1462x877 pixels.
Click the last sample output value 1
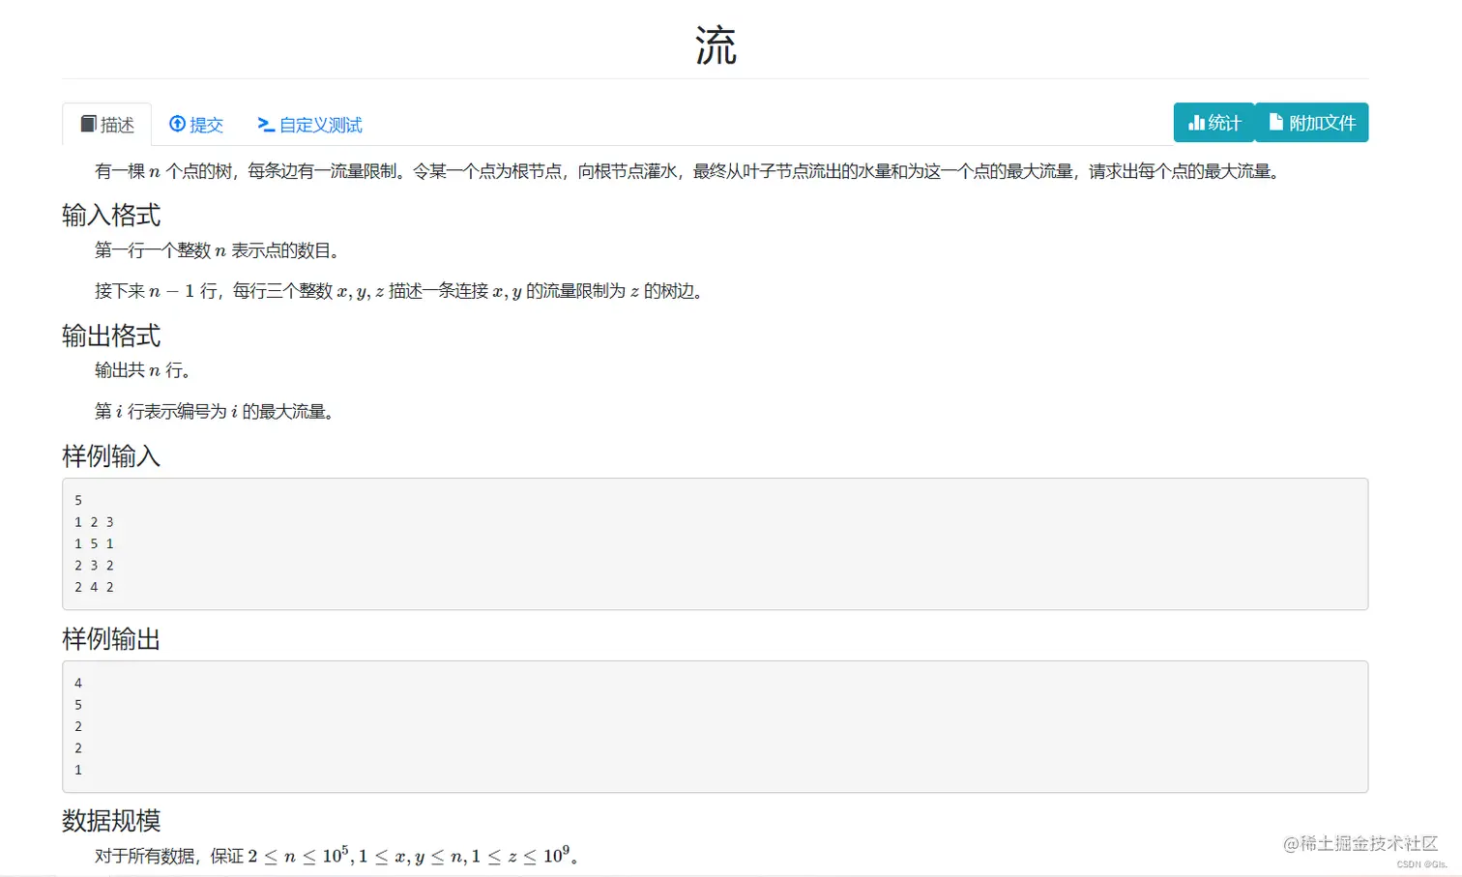click(x=78, y=770)
